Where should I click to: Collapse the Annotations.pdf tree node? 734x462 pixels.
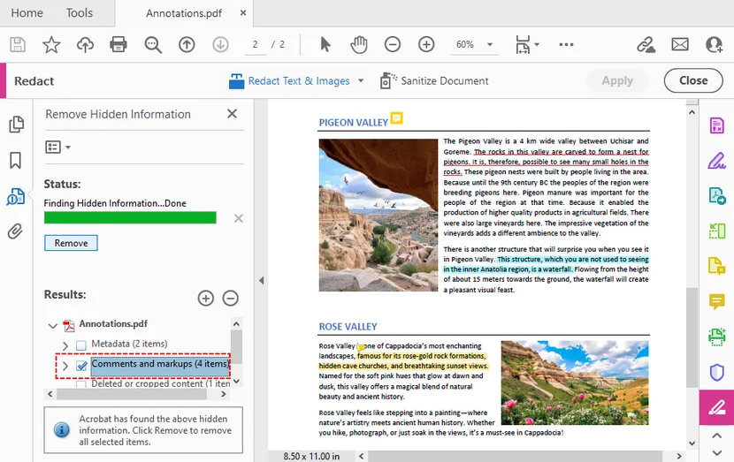52,325
